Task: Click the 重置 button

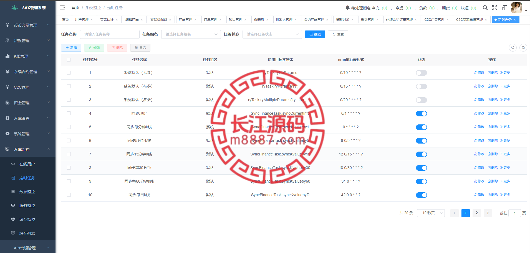Action: click(338, 34)
